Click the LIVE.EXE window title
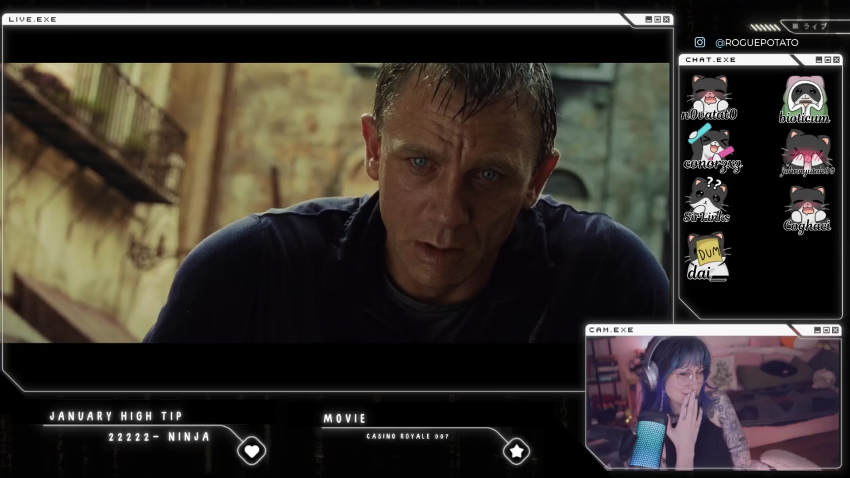This screenshot has width=850, height=478. pos(33,19)
